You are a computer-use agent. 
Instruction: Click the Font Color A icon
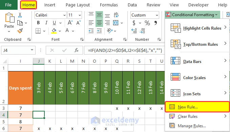tap(67, 31)
